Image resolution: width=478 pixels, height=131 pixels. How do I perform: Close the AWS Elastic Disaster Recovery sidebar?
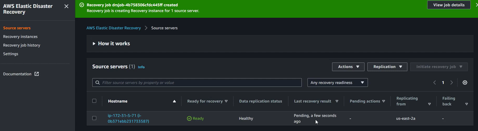(x=66, y=6)
